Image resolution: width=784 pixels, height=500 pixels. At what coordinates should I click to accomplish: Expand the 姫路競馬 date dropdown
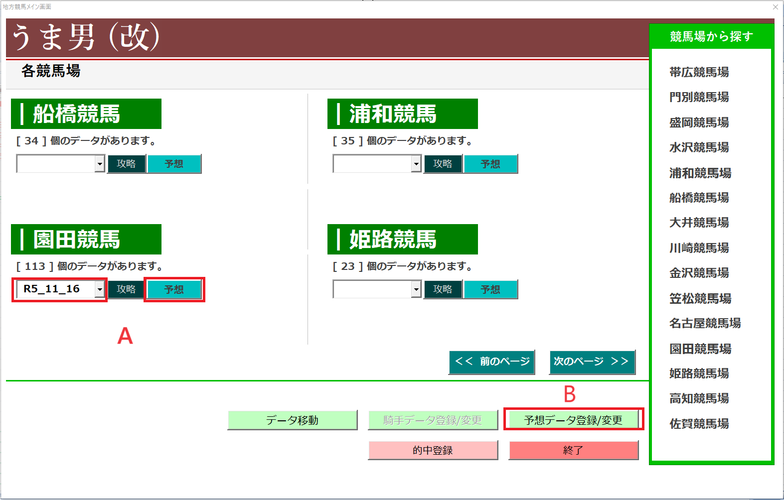[416, 289]
